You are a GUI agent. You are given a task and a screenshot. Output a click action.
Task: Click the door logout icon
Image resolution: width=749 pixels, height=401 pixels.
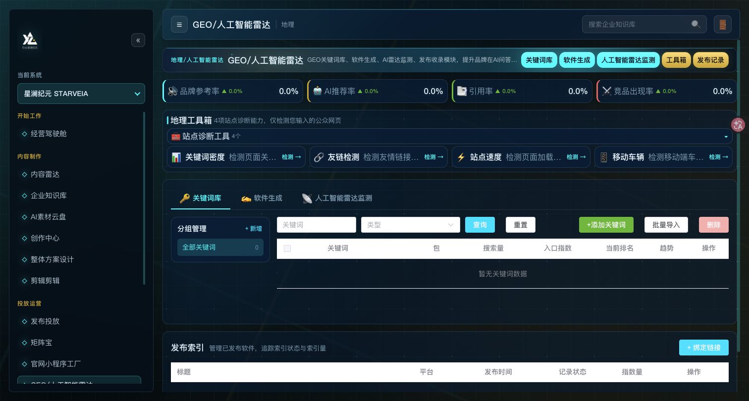(723, 24)
